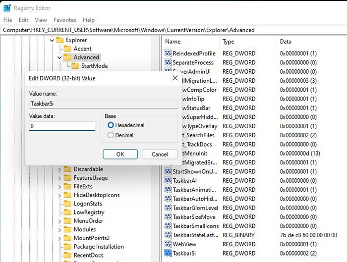Click the Registry Editor app icon

[7, 8]
